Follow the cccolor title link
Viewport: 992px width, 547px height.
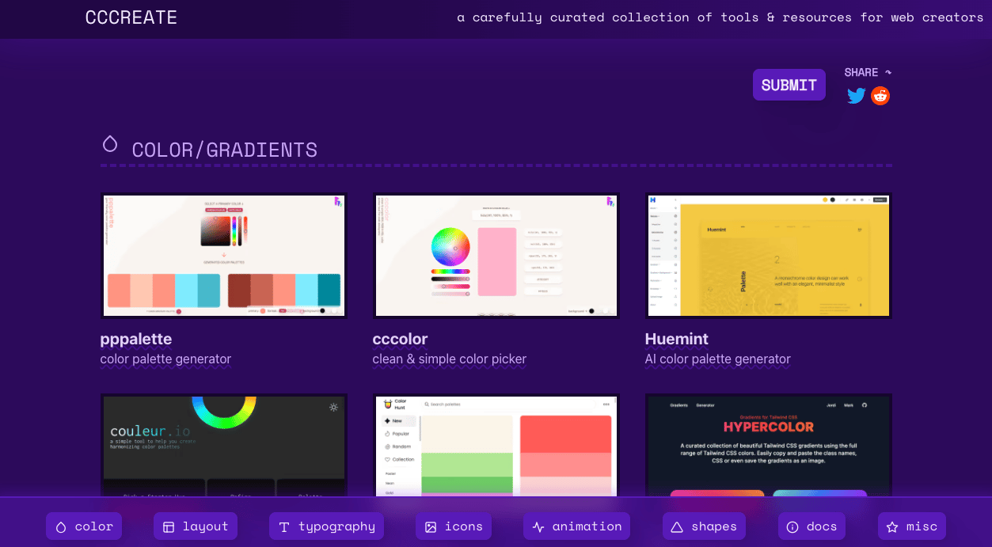(401, 339)
